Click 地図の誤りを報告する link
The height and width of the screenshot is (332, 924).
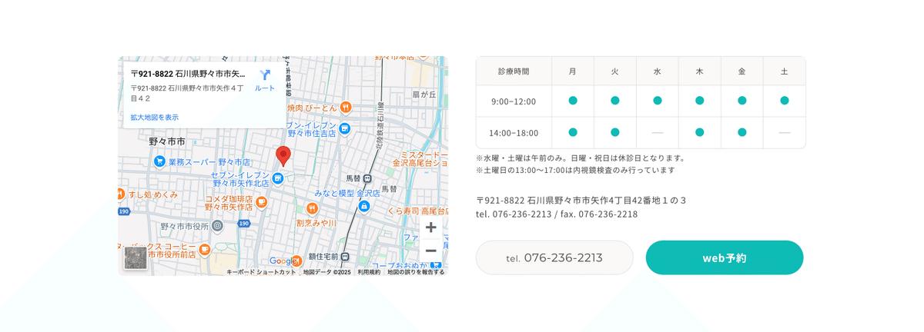416,272
